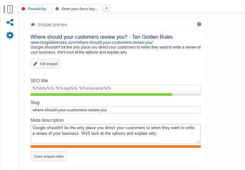This screenshot has height=170, width=245.
Task: Click the pencil icon on Edit snippet
Action: [35, 64]
